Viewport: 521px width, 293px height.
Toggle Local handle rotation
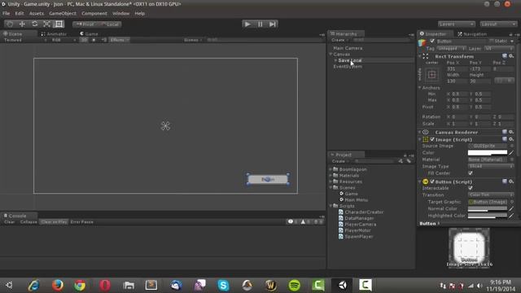point(110,24)
